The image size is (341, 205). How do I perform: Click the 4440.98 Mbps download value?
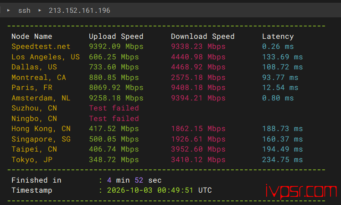click(x=198, y=57)
